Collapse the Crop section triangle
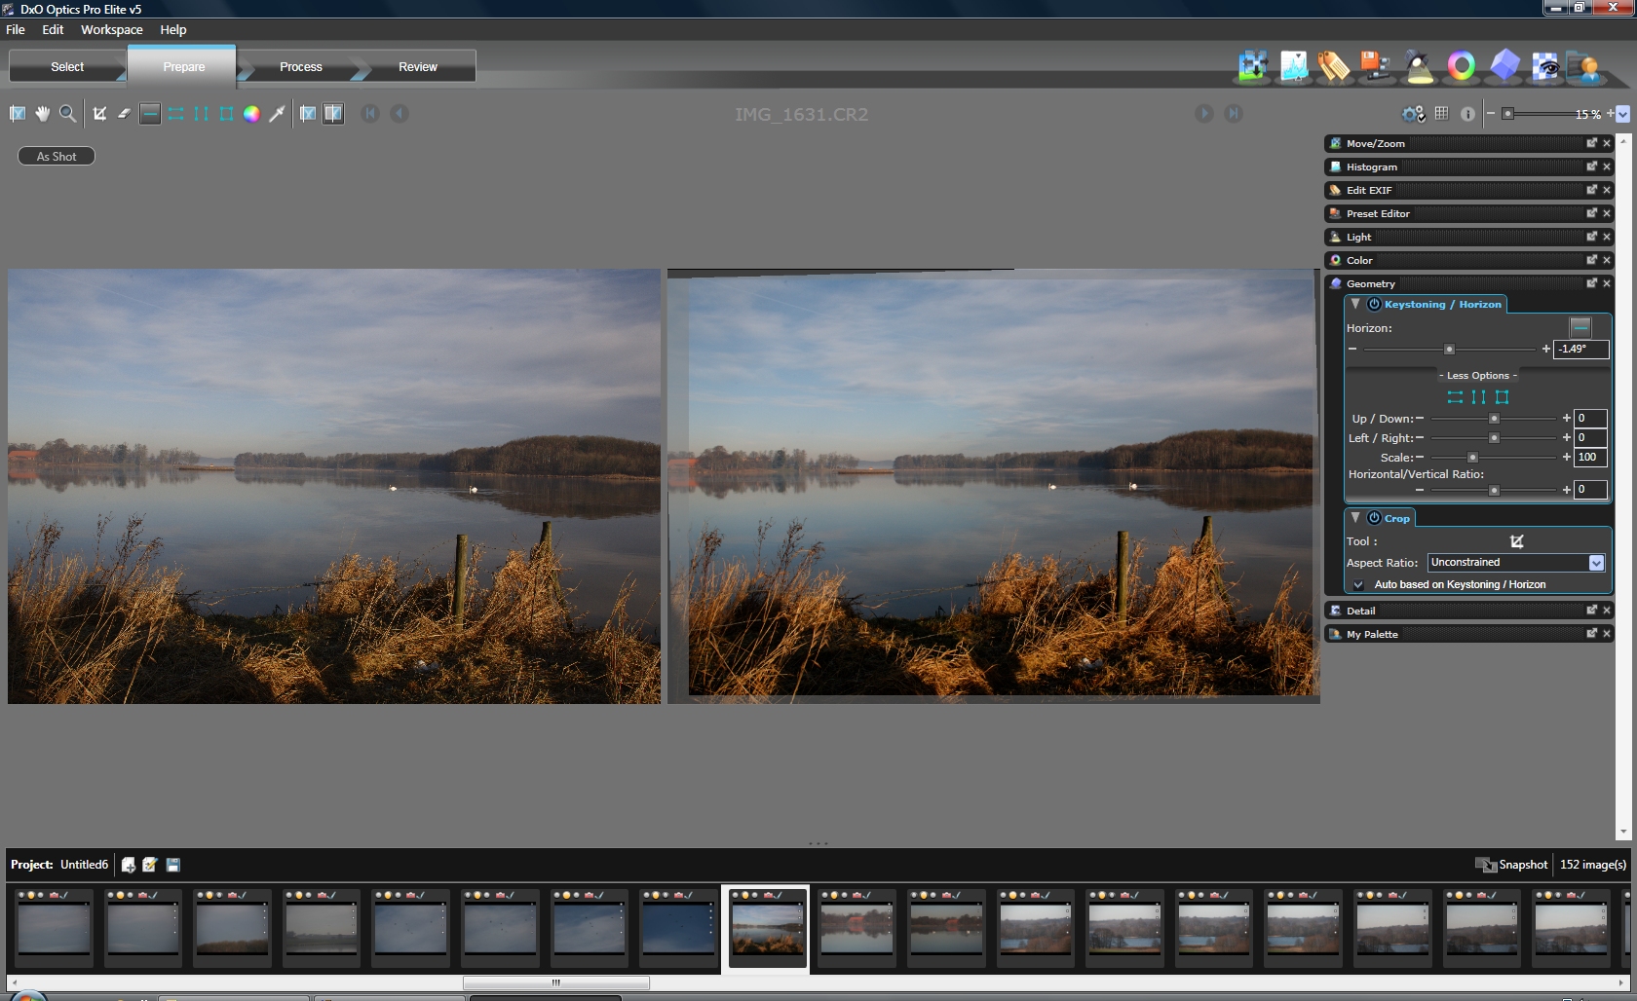Screen dimensions: 1637x1001 (1355, 518)
